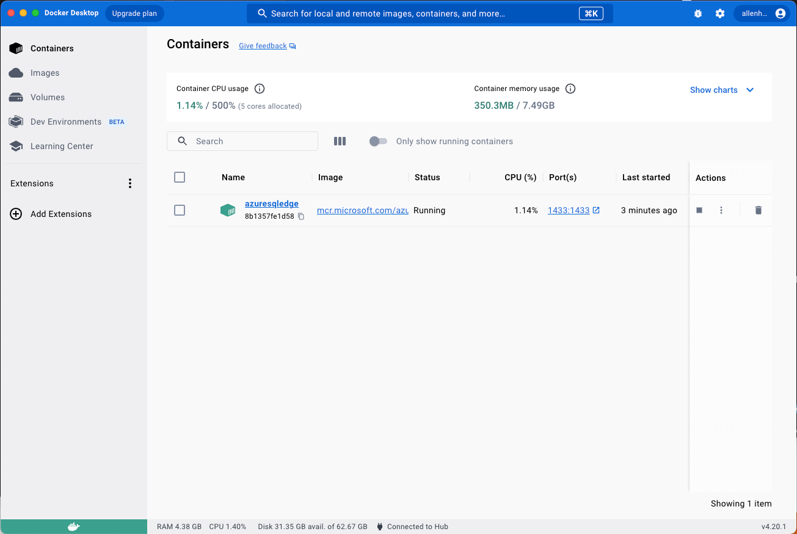Click the Disk 31.35 GB avail. status entry
797x534 pixels.
click(x=313, y=527)
